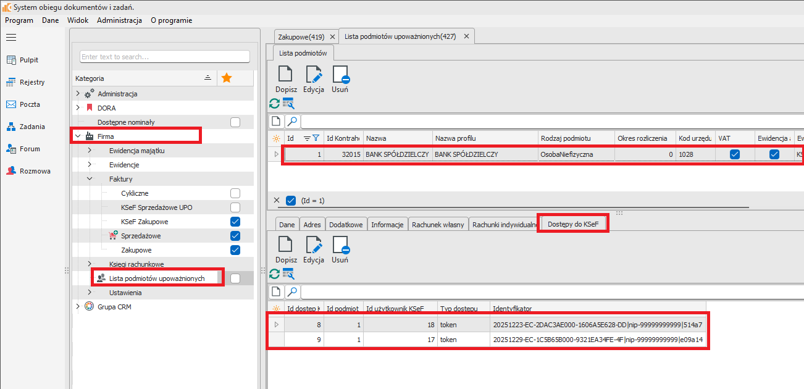The height and width of the screenshot is (389, 804).
Task: Expand the Grupa CRM node
Action: click(78, 307)
